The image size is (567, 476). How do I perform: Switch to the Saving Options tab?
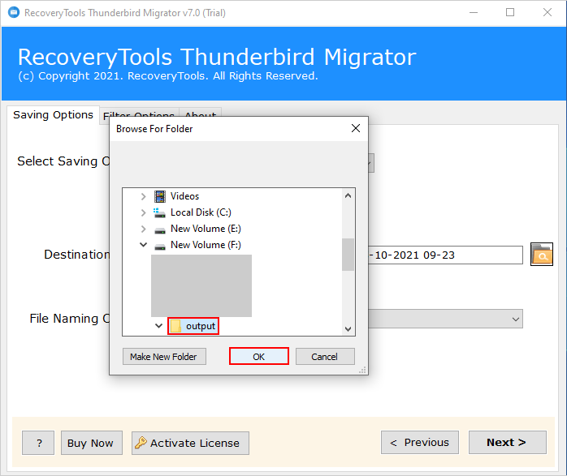point(53,115)
